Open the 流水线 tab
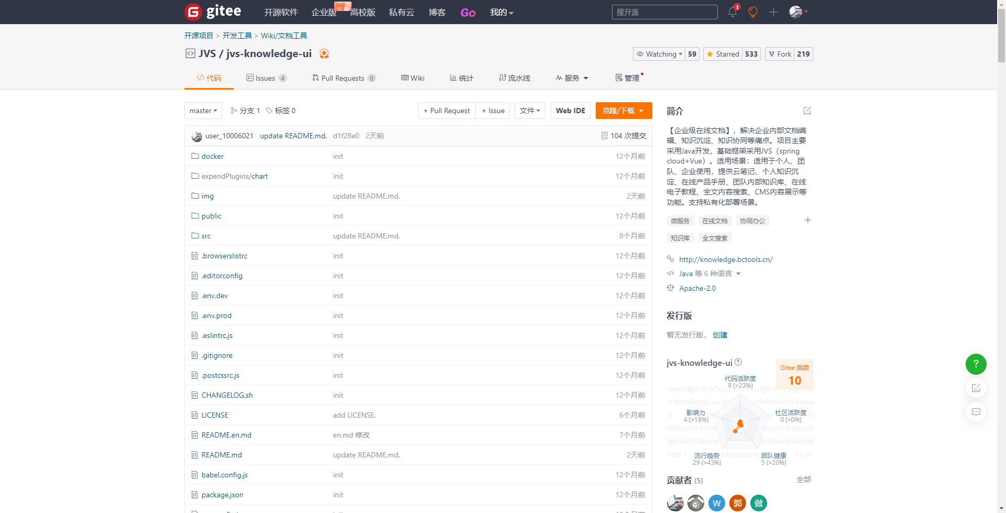 pos(515,78)
